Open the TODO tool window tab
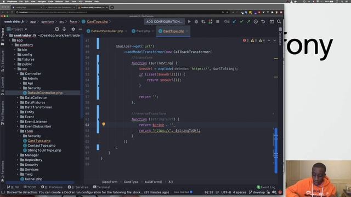Viewport: 351px width, 197px height. (x=30, y=187)
